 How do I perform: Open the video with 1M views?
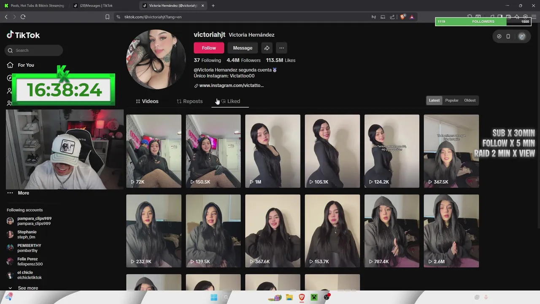tap(273, 151)
